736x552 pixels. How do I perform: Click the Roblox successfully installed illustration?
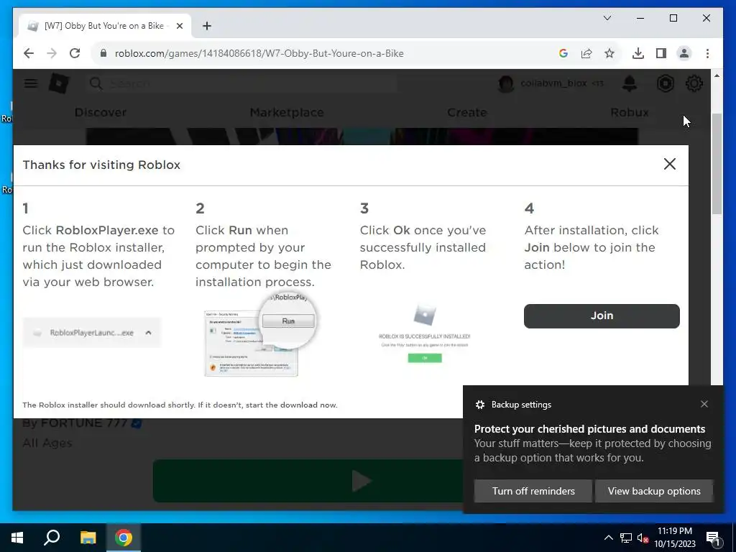424,333
